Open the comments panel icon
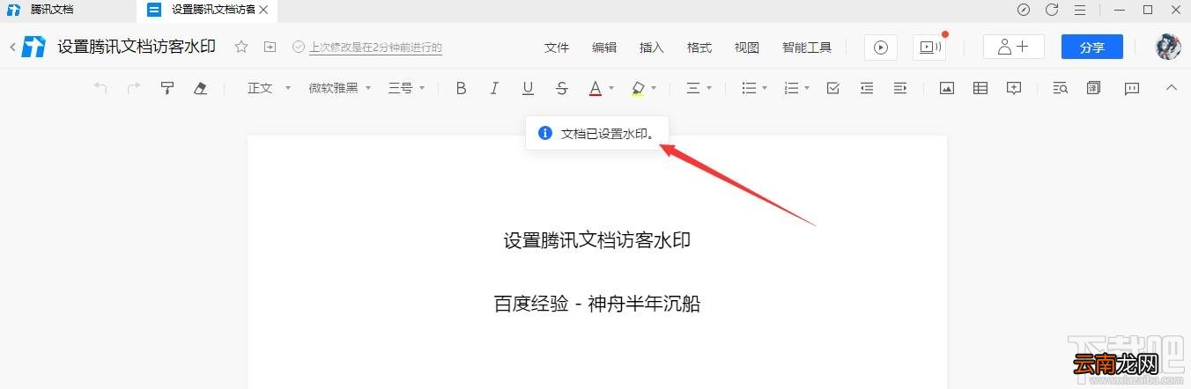Viewport: 1191px width, 389px height. (x=1132, y=88)
